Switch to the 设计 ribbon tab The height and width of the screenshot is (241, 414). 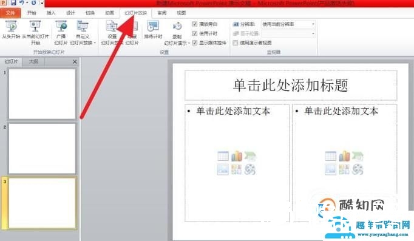pos(70,13)
